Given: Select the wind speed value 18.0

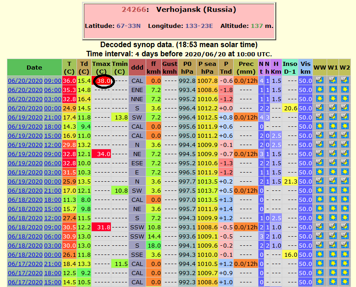Looking at the screenshot, I should pyautogui.click(x=154, y=245).
